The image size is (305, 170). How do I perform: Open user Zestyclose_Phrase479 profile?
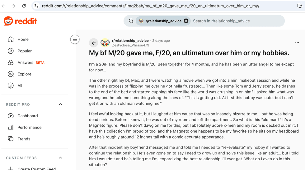click(130, 45)
